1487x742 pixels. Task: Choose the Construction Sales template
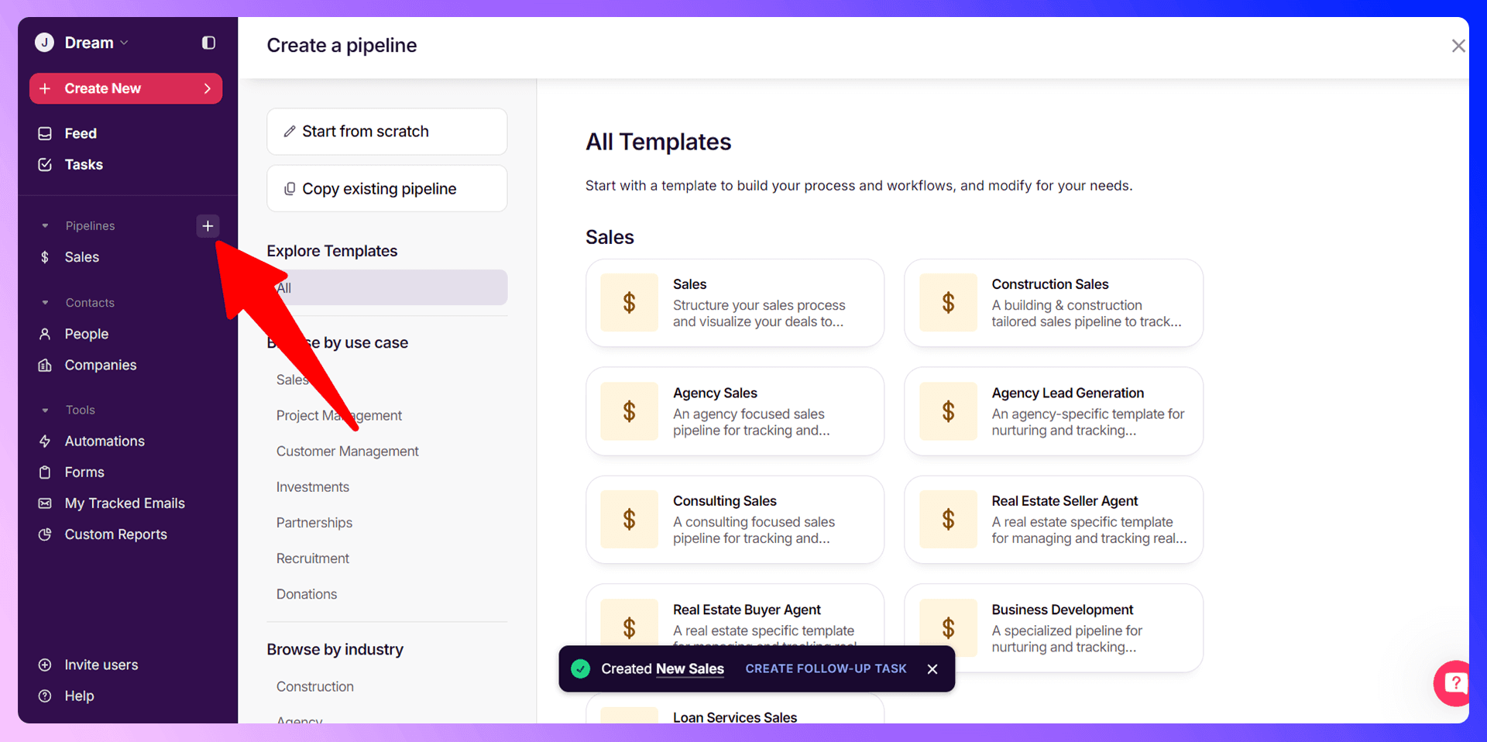(1053, 303)
